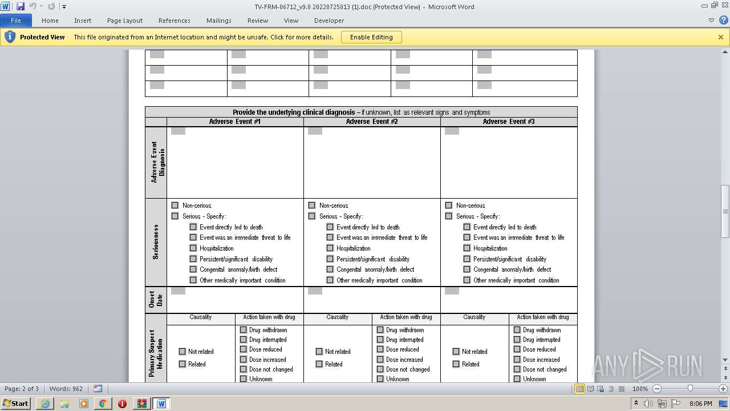The height and width of the screenshot is (411, 730).
Task: Open Internet Explorer from taskbar
Action: point(45,404)
